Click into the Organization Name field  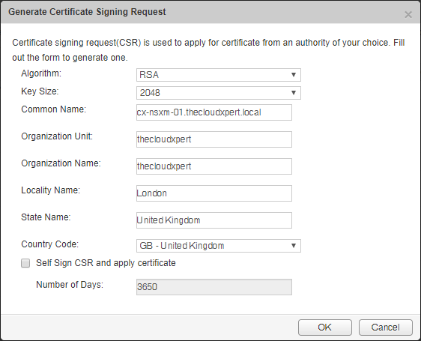(214, 166)
